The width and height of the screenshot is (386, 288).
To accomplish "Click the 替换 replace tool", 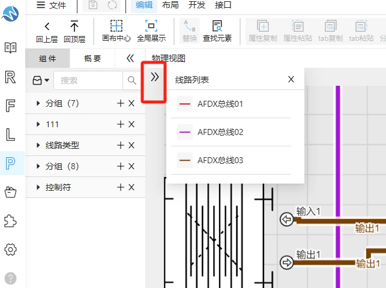I will click(190, 31).
